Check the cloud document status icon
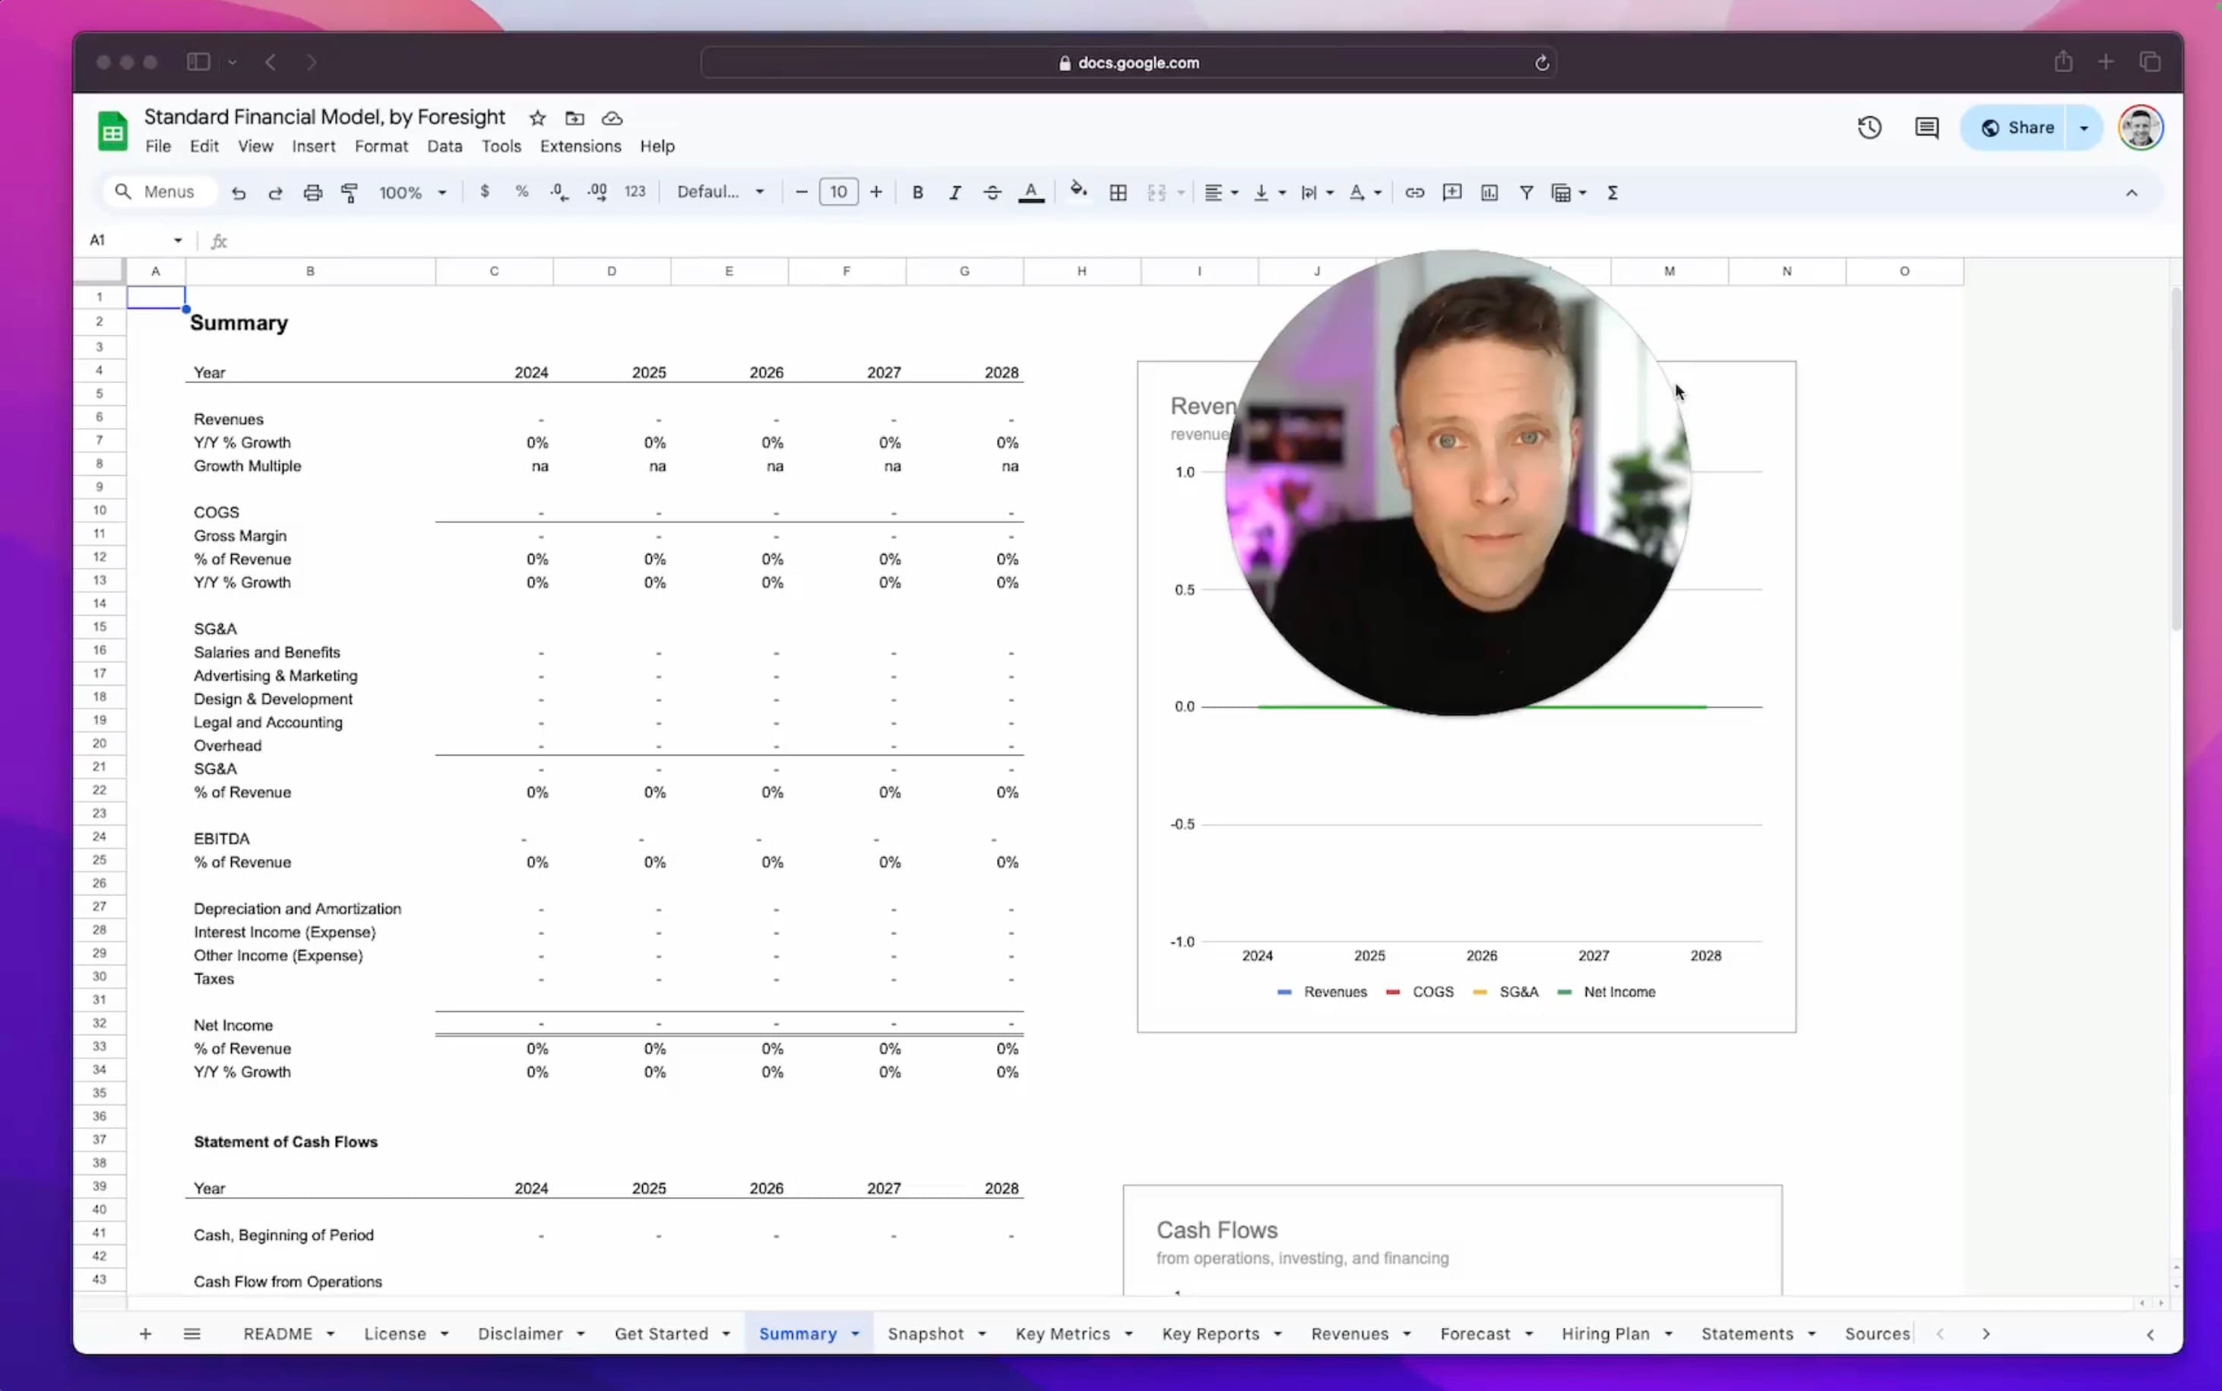 pos(612,118)
